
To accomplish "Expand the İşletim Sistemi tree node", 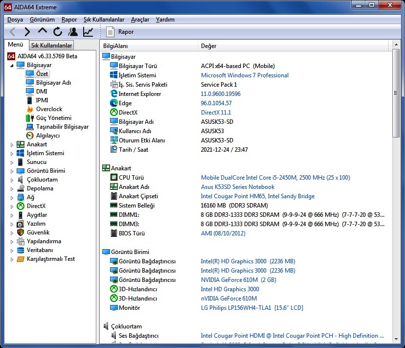I will tap(12, 154).
